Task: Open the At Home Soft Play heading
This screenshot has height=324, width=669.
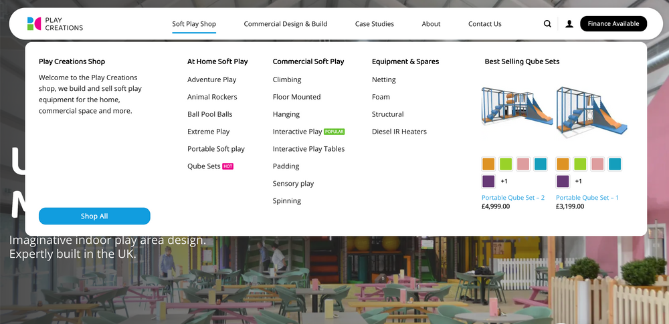Action: pyautogui.click(x=217, y=61)
